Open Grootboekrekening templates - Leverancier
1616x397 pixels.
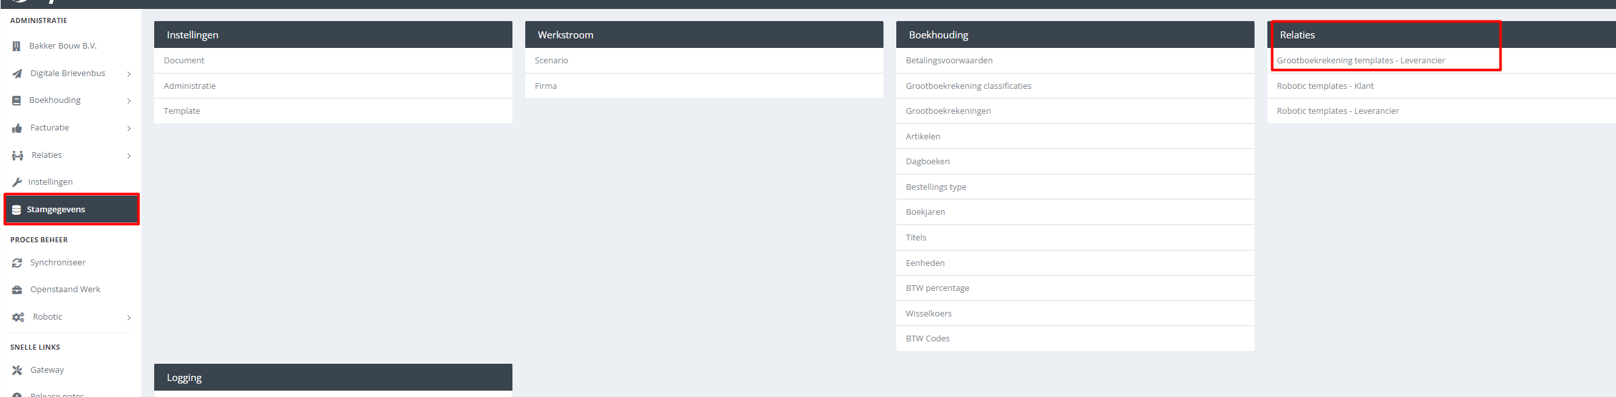1361,61
